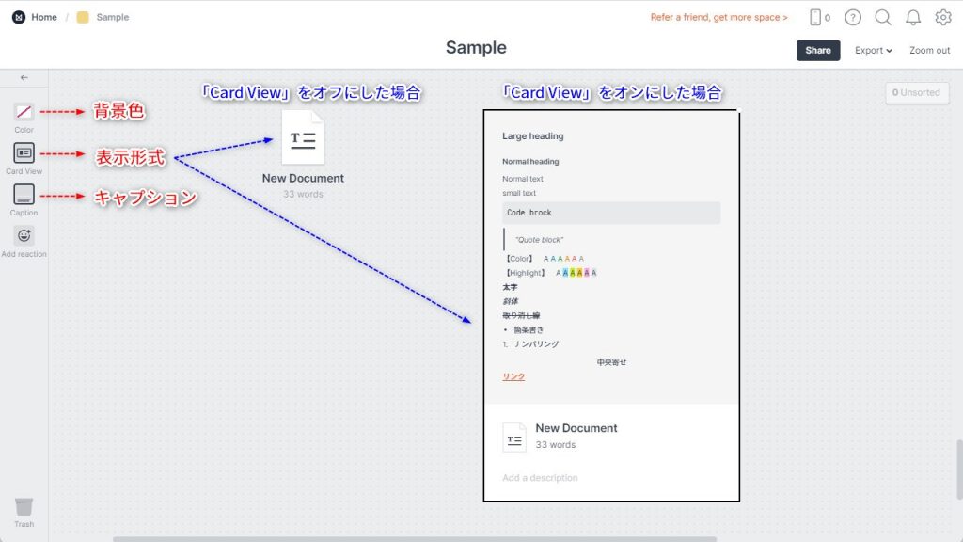The width and height of the screenshot is (963, 542).
Task: Click the 【Highlight】 row in the card
Action: tap(549, 273)
